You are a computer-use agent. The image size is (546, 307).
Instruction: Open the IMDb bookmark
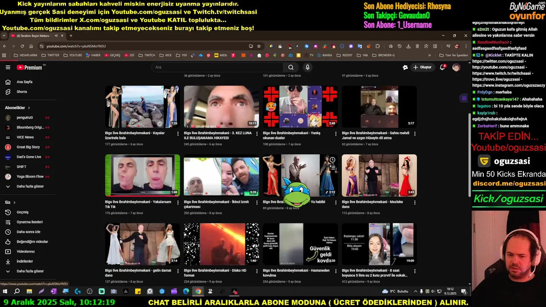pos(220,55)
